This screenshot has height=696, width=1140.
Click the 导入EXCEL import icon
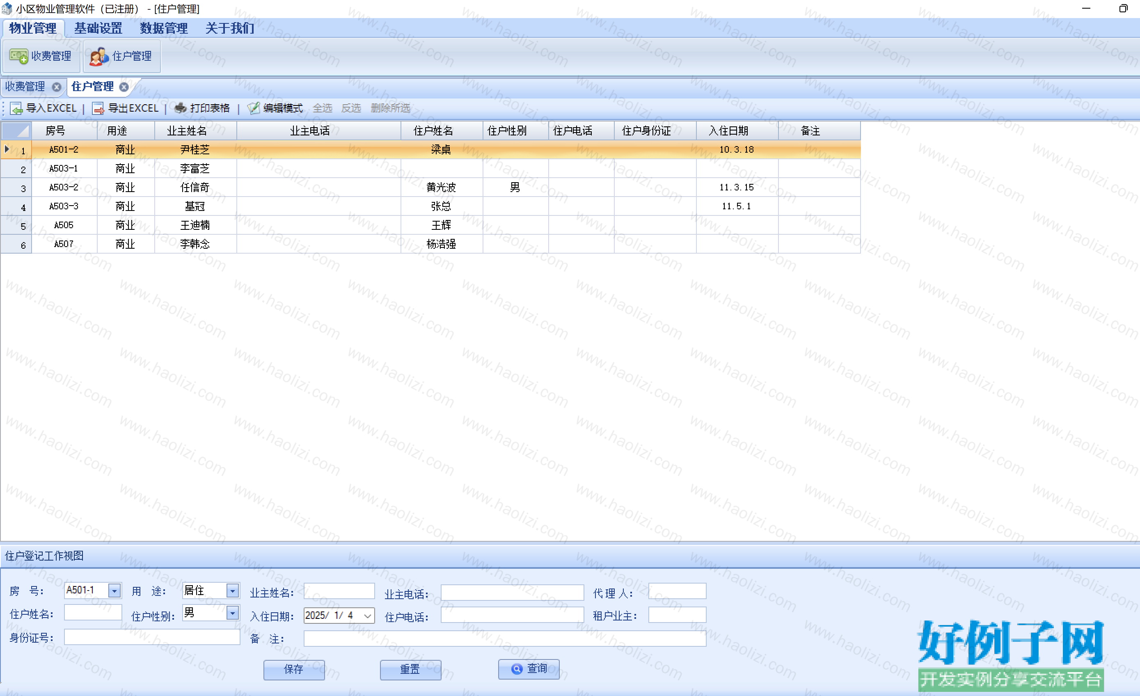click(x=17, y=108)
